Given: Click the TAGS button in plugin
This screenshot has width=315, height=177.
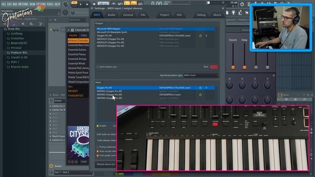Looking at the screenshot, I should tap(84, 162).
